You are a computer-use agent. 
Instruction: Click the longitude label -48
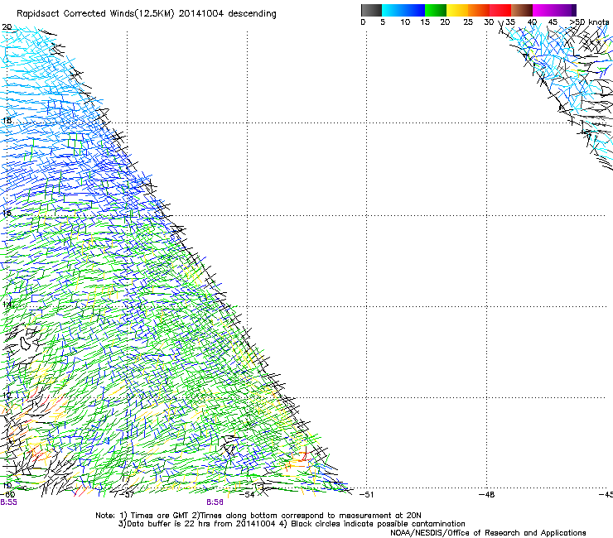[487, 495]
